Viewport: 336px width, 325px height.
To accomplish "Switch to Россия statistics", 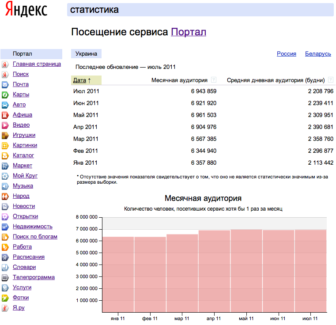I will tap(287, 54).
